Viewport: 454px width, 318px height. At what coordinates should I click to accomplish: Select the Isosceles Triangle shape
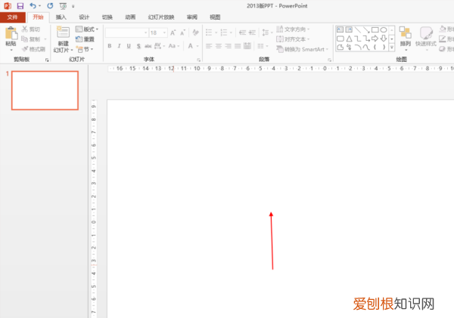[x=349, y=39]
